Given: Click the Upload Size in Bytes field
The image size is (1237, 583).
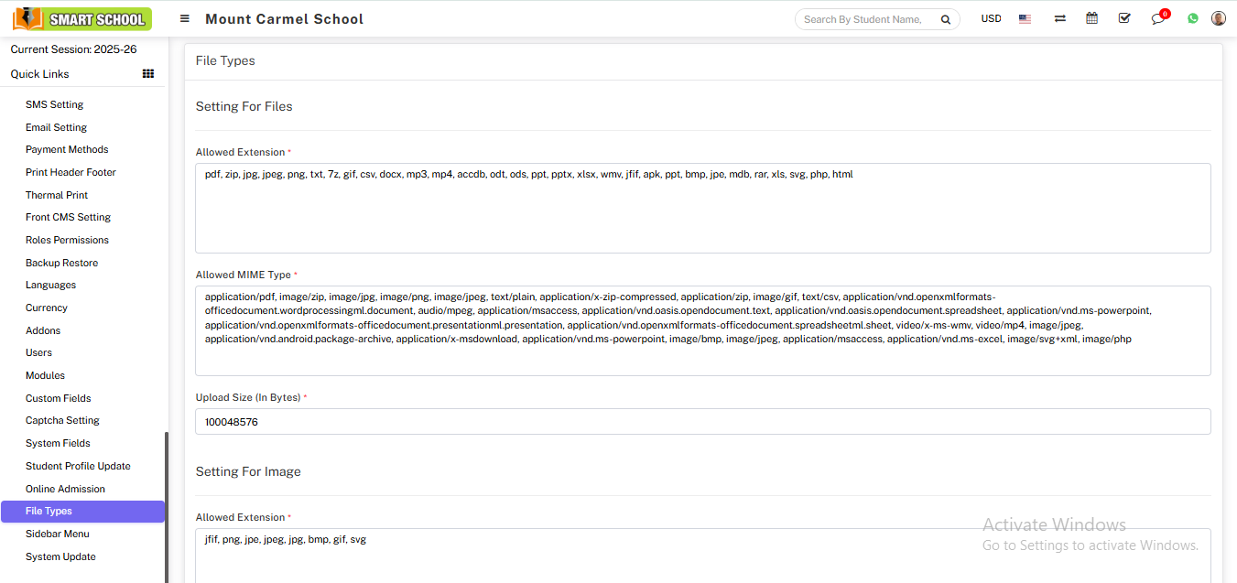Looking at the screenshot, I should [702, 422].
